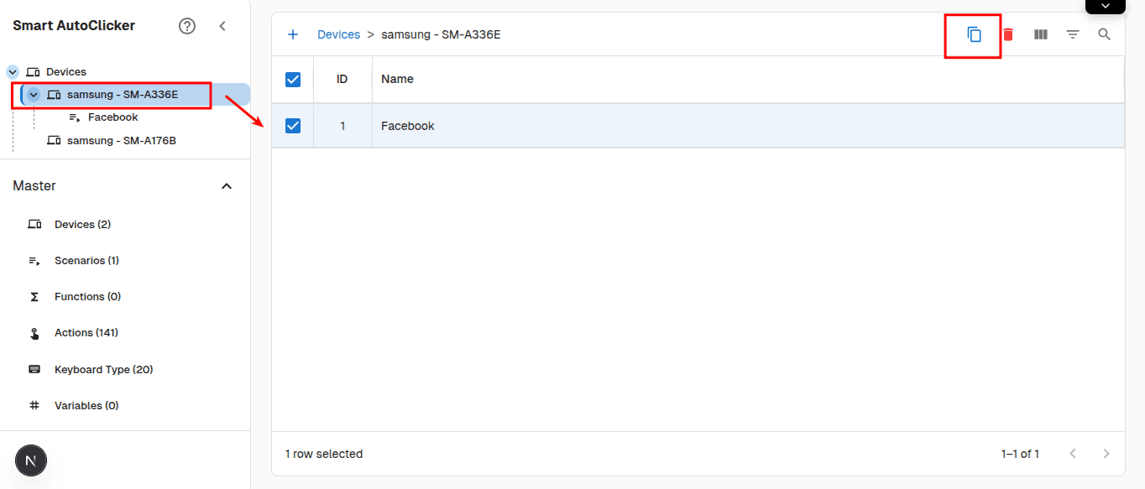Open the help question mark icon
1145x489 pixels.
click(x=187, y=26)
